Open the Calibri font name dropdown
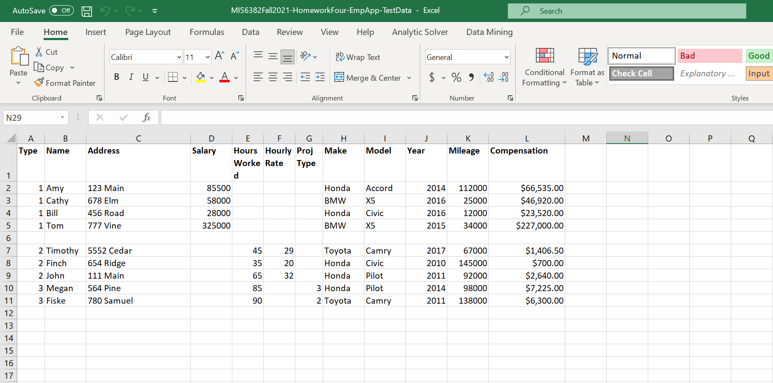This screenshot has width=773, height=383. (x=179, y=57)
